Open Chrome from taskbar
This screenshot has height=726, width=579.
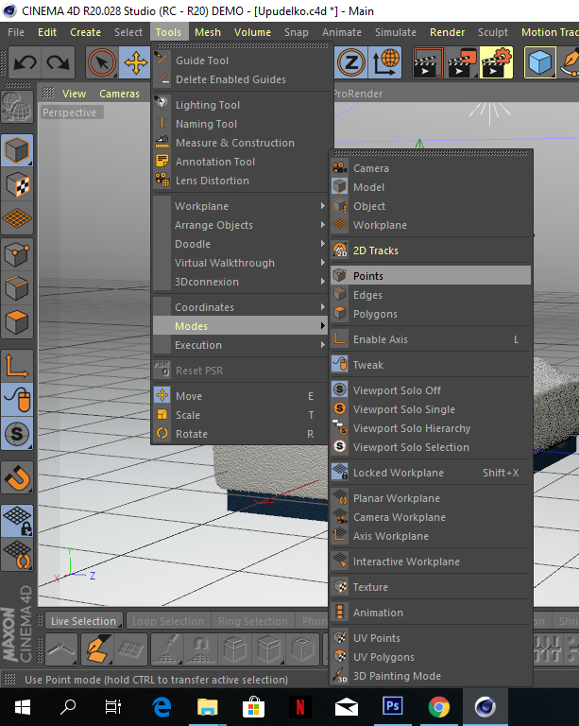(439, 707)
